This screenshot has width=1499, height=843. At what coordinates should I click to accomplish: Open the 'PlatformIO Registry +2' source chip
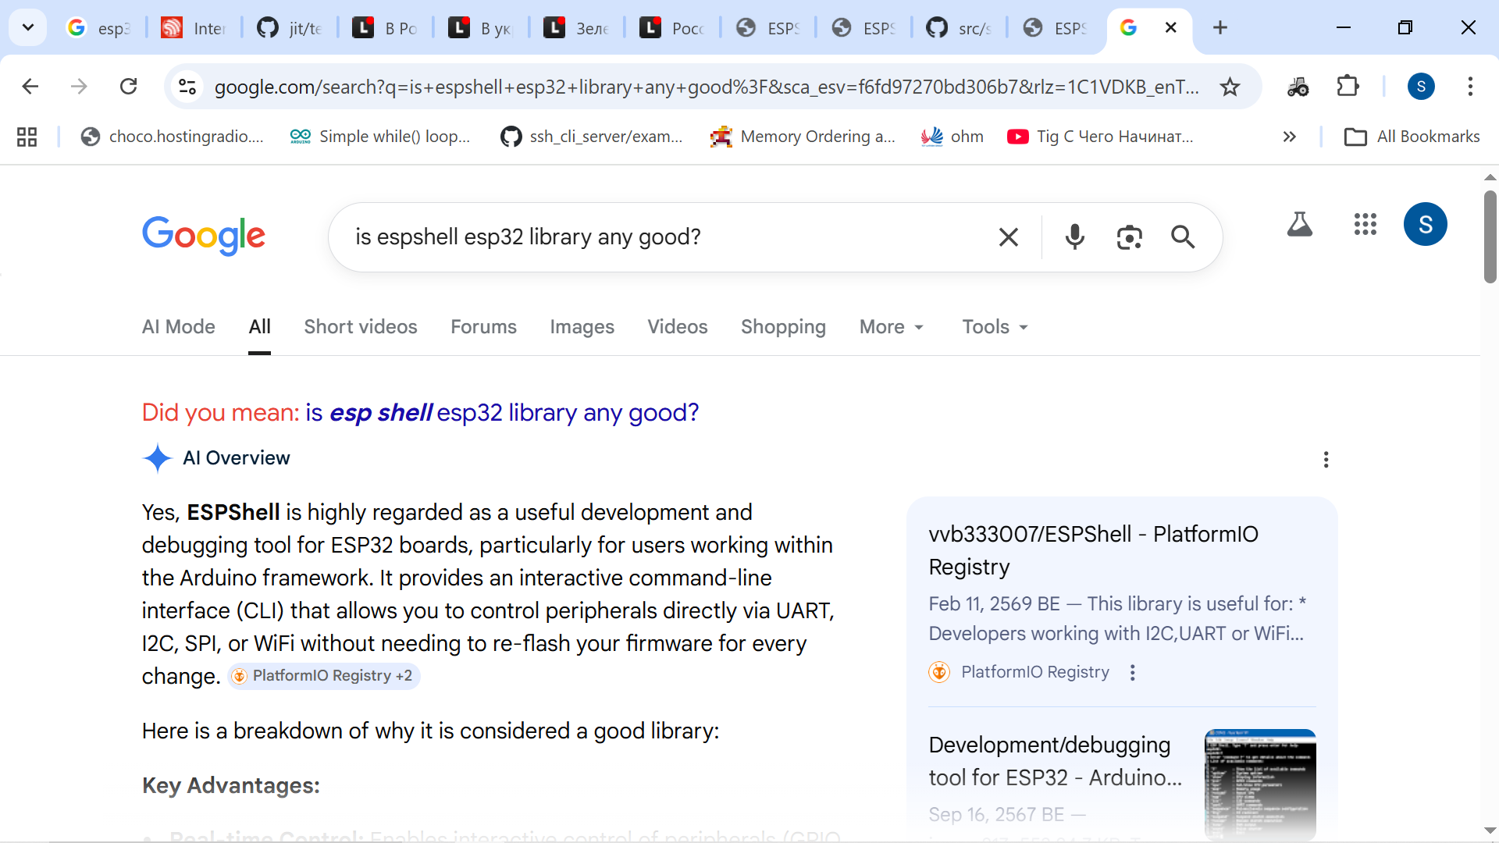[x=324, y=676]
